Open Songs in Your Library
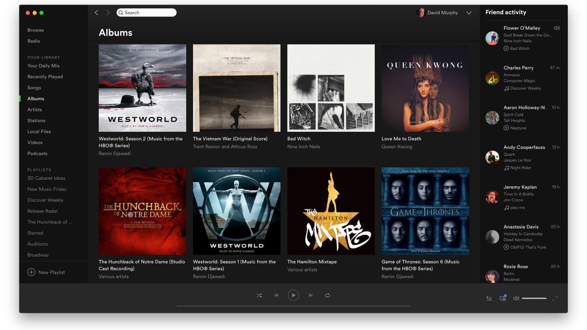This screenshot has height=330, width=587. pyautogui.click(x=34, y=88)
